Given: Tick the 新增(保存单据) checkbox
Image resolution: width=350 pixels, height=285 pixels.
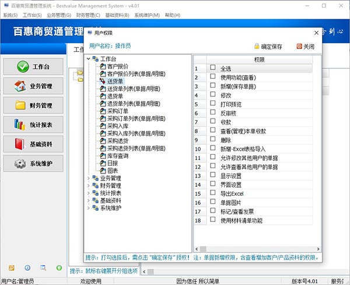Looking at the screenshot, I should (213, 85).
